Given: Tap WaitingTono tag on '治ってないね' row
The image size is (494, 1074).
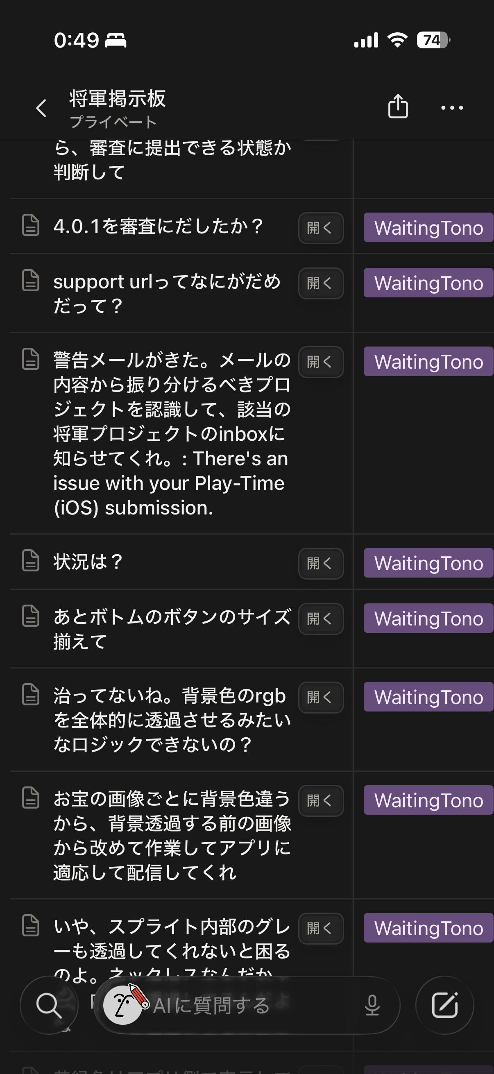Looking at the screenshot, I should (428, 697).
